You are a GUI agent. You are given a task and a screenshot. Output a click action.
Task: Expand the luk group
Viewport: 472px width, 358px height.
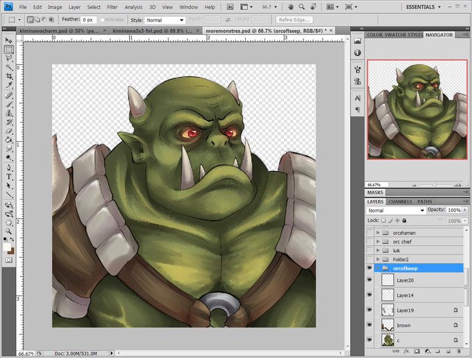(378, 250)
